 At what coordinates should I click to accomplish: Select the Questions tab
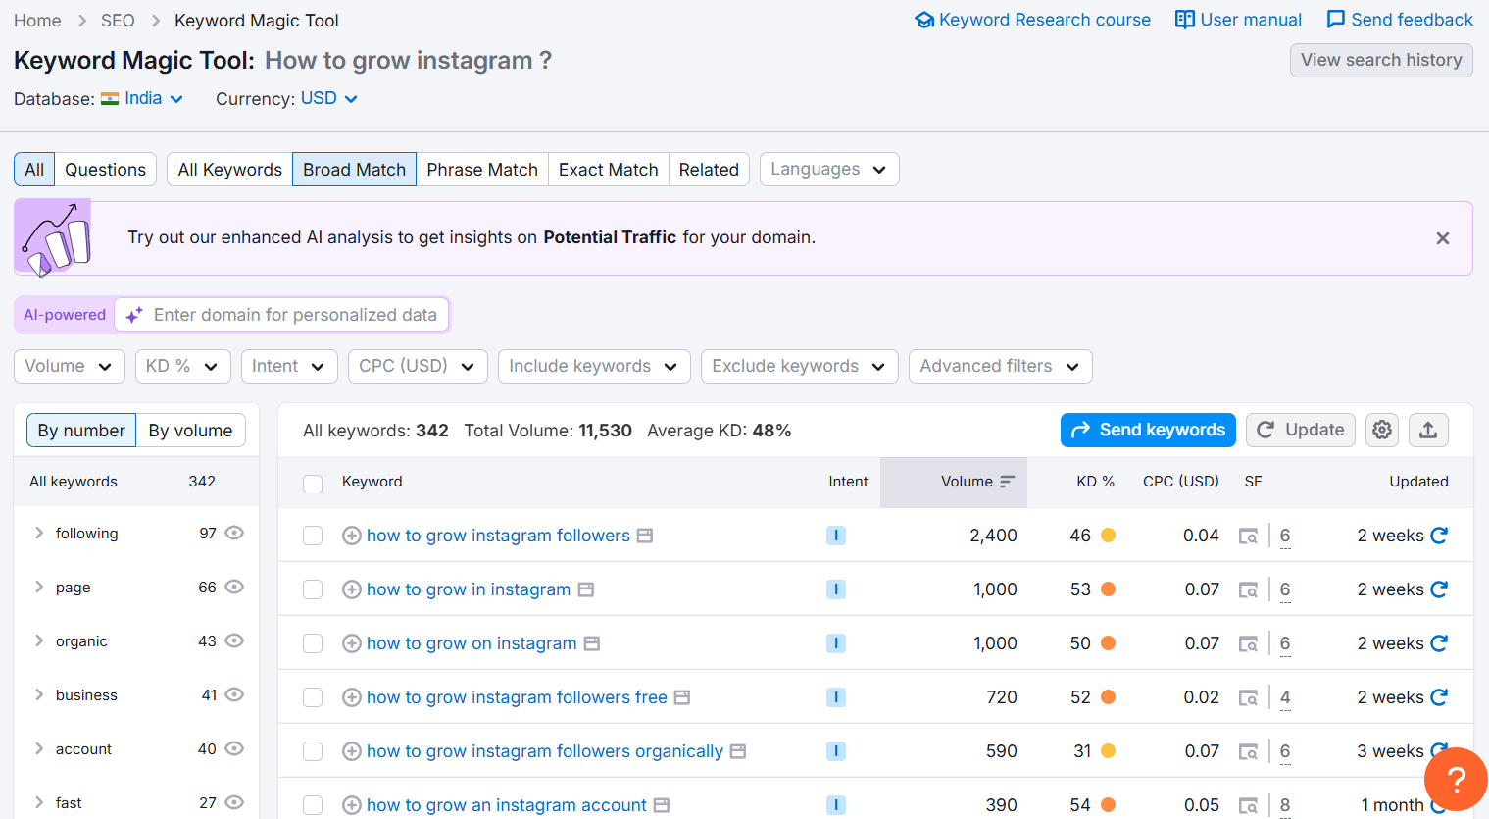(105, 170)
